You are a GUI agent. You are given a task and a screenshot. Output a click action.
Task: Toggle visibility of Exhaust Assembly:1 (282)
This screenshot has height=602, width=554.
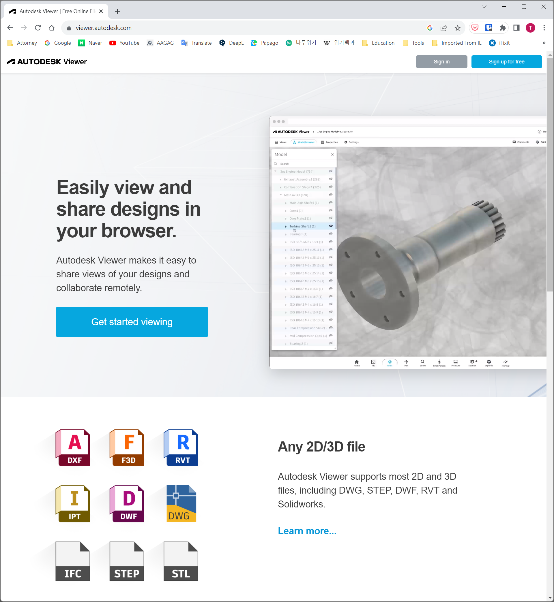[331, 179]
